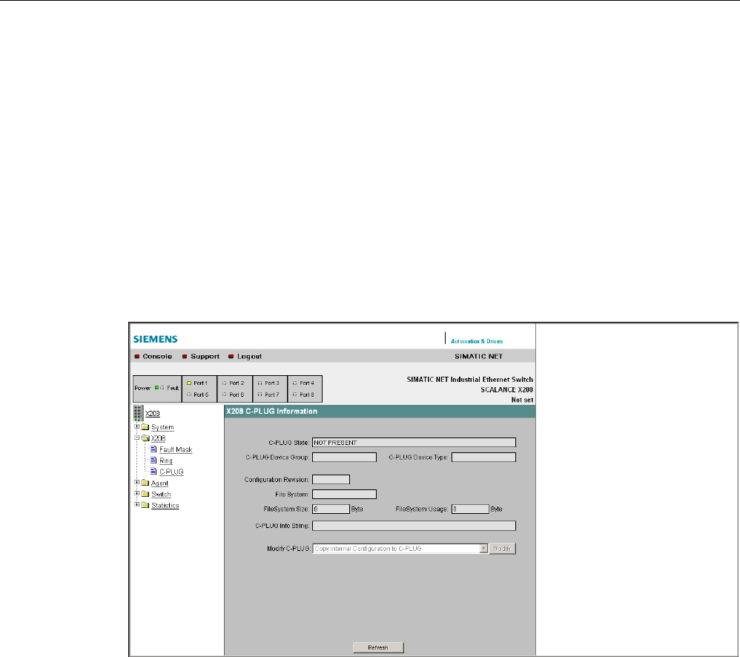Open the Ring link

(x=165, y=460)
